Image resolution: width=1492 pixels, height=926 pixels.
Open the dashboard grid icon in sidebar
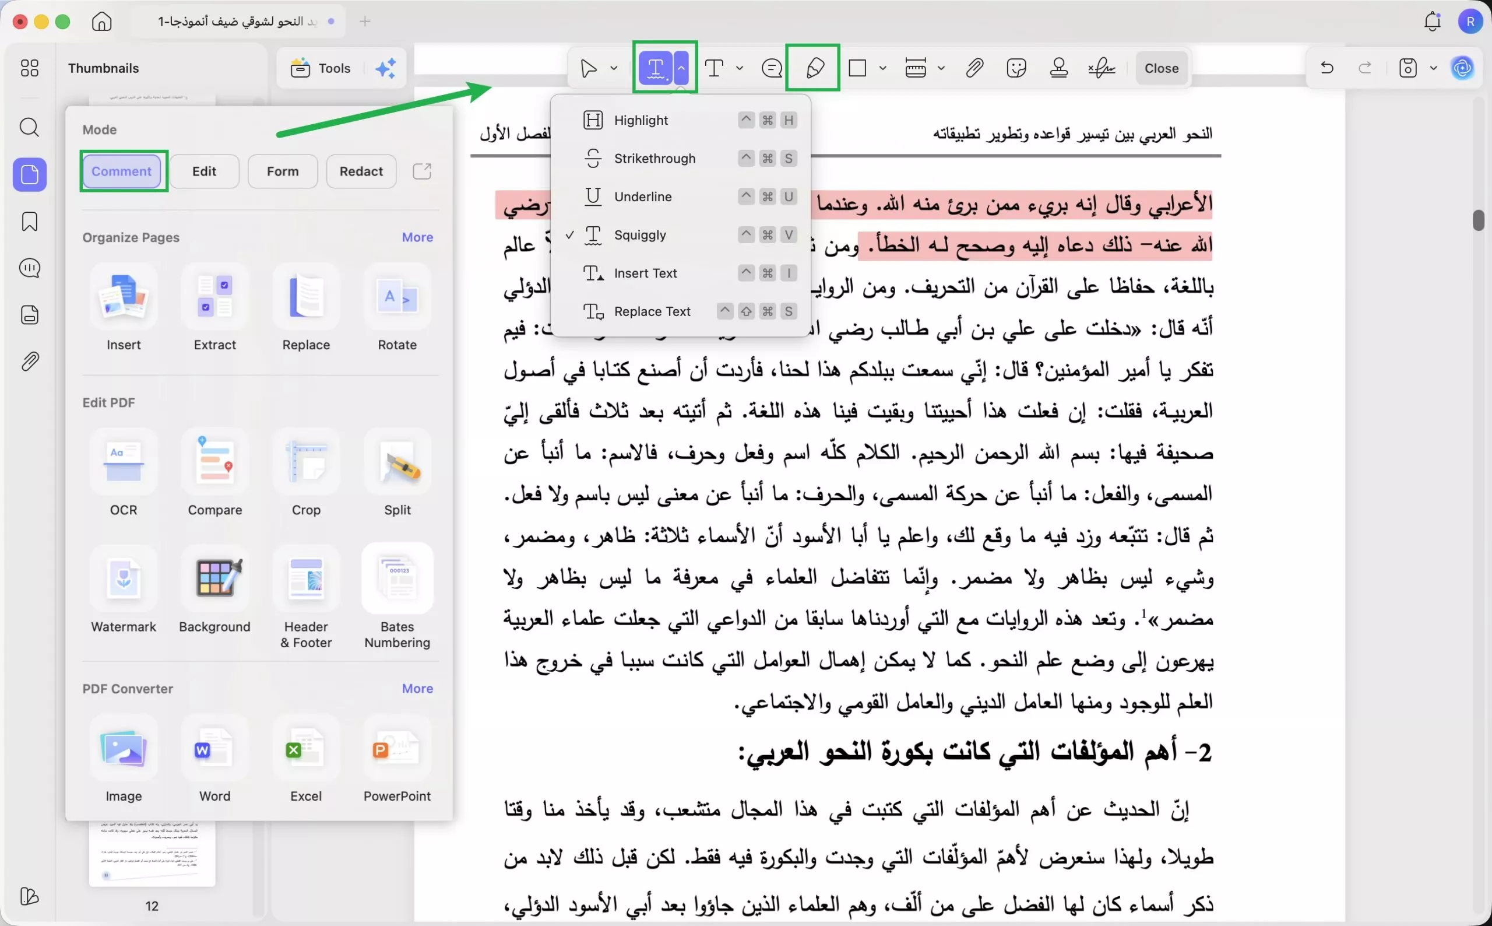tap(29, 68)
